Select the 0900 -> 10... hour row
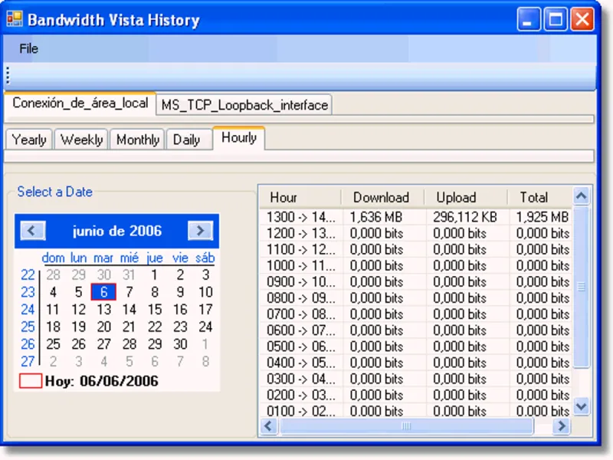The height and width of the screenshot is (460, 613). (x=415, y=282)
